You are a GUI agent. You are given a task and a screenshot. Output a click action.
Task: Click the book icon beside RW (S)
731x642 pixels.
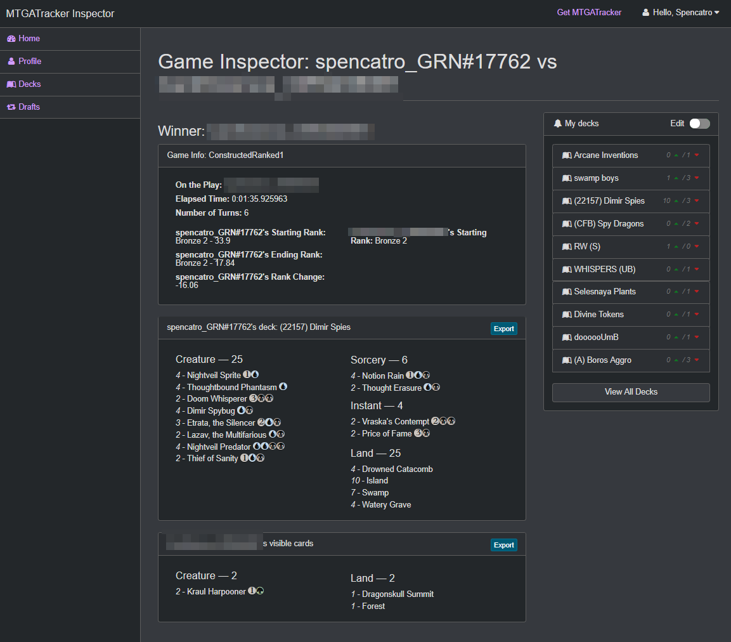(567, 247)
